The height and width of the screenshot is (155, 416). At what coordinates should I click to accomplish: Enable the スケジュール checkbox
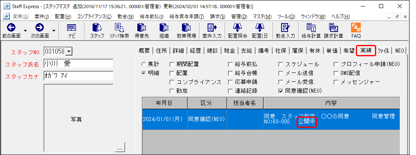[281, 64]
